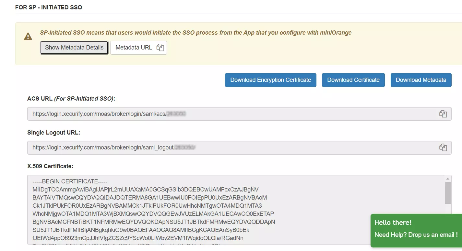Screen dimensions: 462x251
Task: Click the Download Certificate button
Action: click(x=353, y=80)
